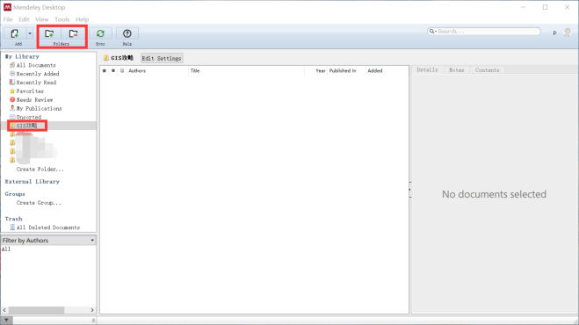Click the Edit Settings button
This screenshot has height=325, width=579.
(x=162, y=58)
